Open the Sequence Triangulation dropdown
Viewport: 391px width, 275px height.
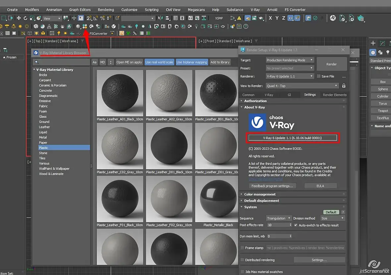(x=279, y=218)
